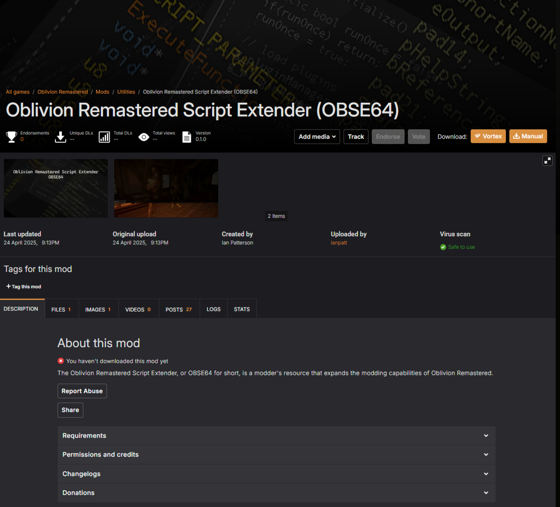Screen dimensions: 560x507
Task: Switch to the Description tab
Action: coord(21,309)
